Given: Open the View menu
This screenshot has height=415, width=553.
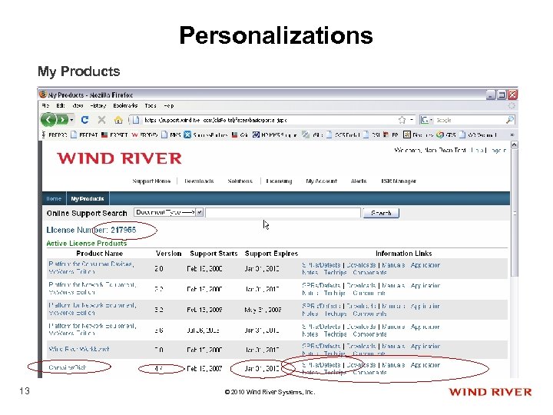Looking at the screenshot, I should (x=78, y=105).
